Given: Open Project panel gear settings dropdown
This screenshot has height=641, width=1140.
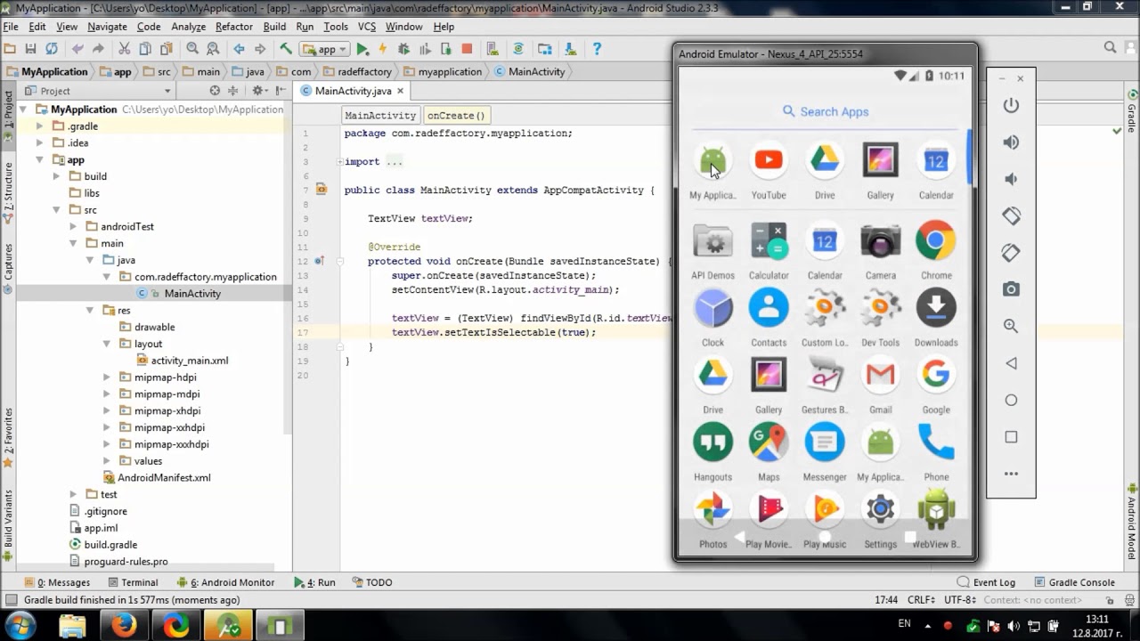Looking at the screenshot, I should 259,91.
